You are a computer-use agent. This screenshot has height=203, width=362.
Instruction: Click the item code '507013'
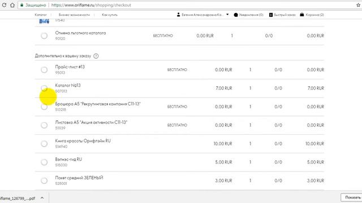tap(61, 91)
